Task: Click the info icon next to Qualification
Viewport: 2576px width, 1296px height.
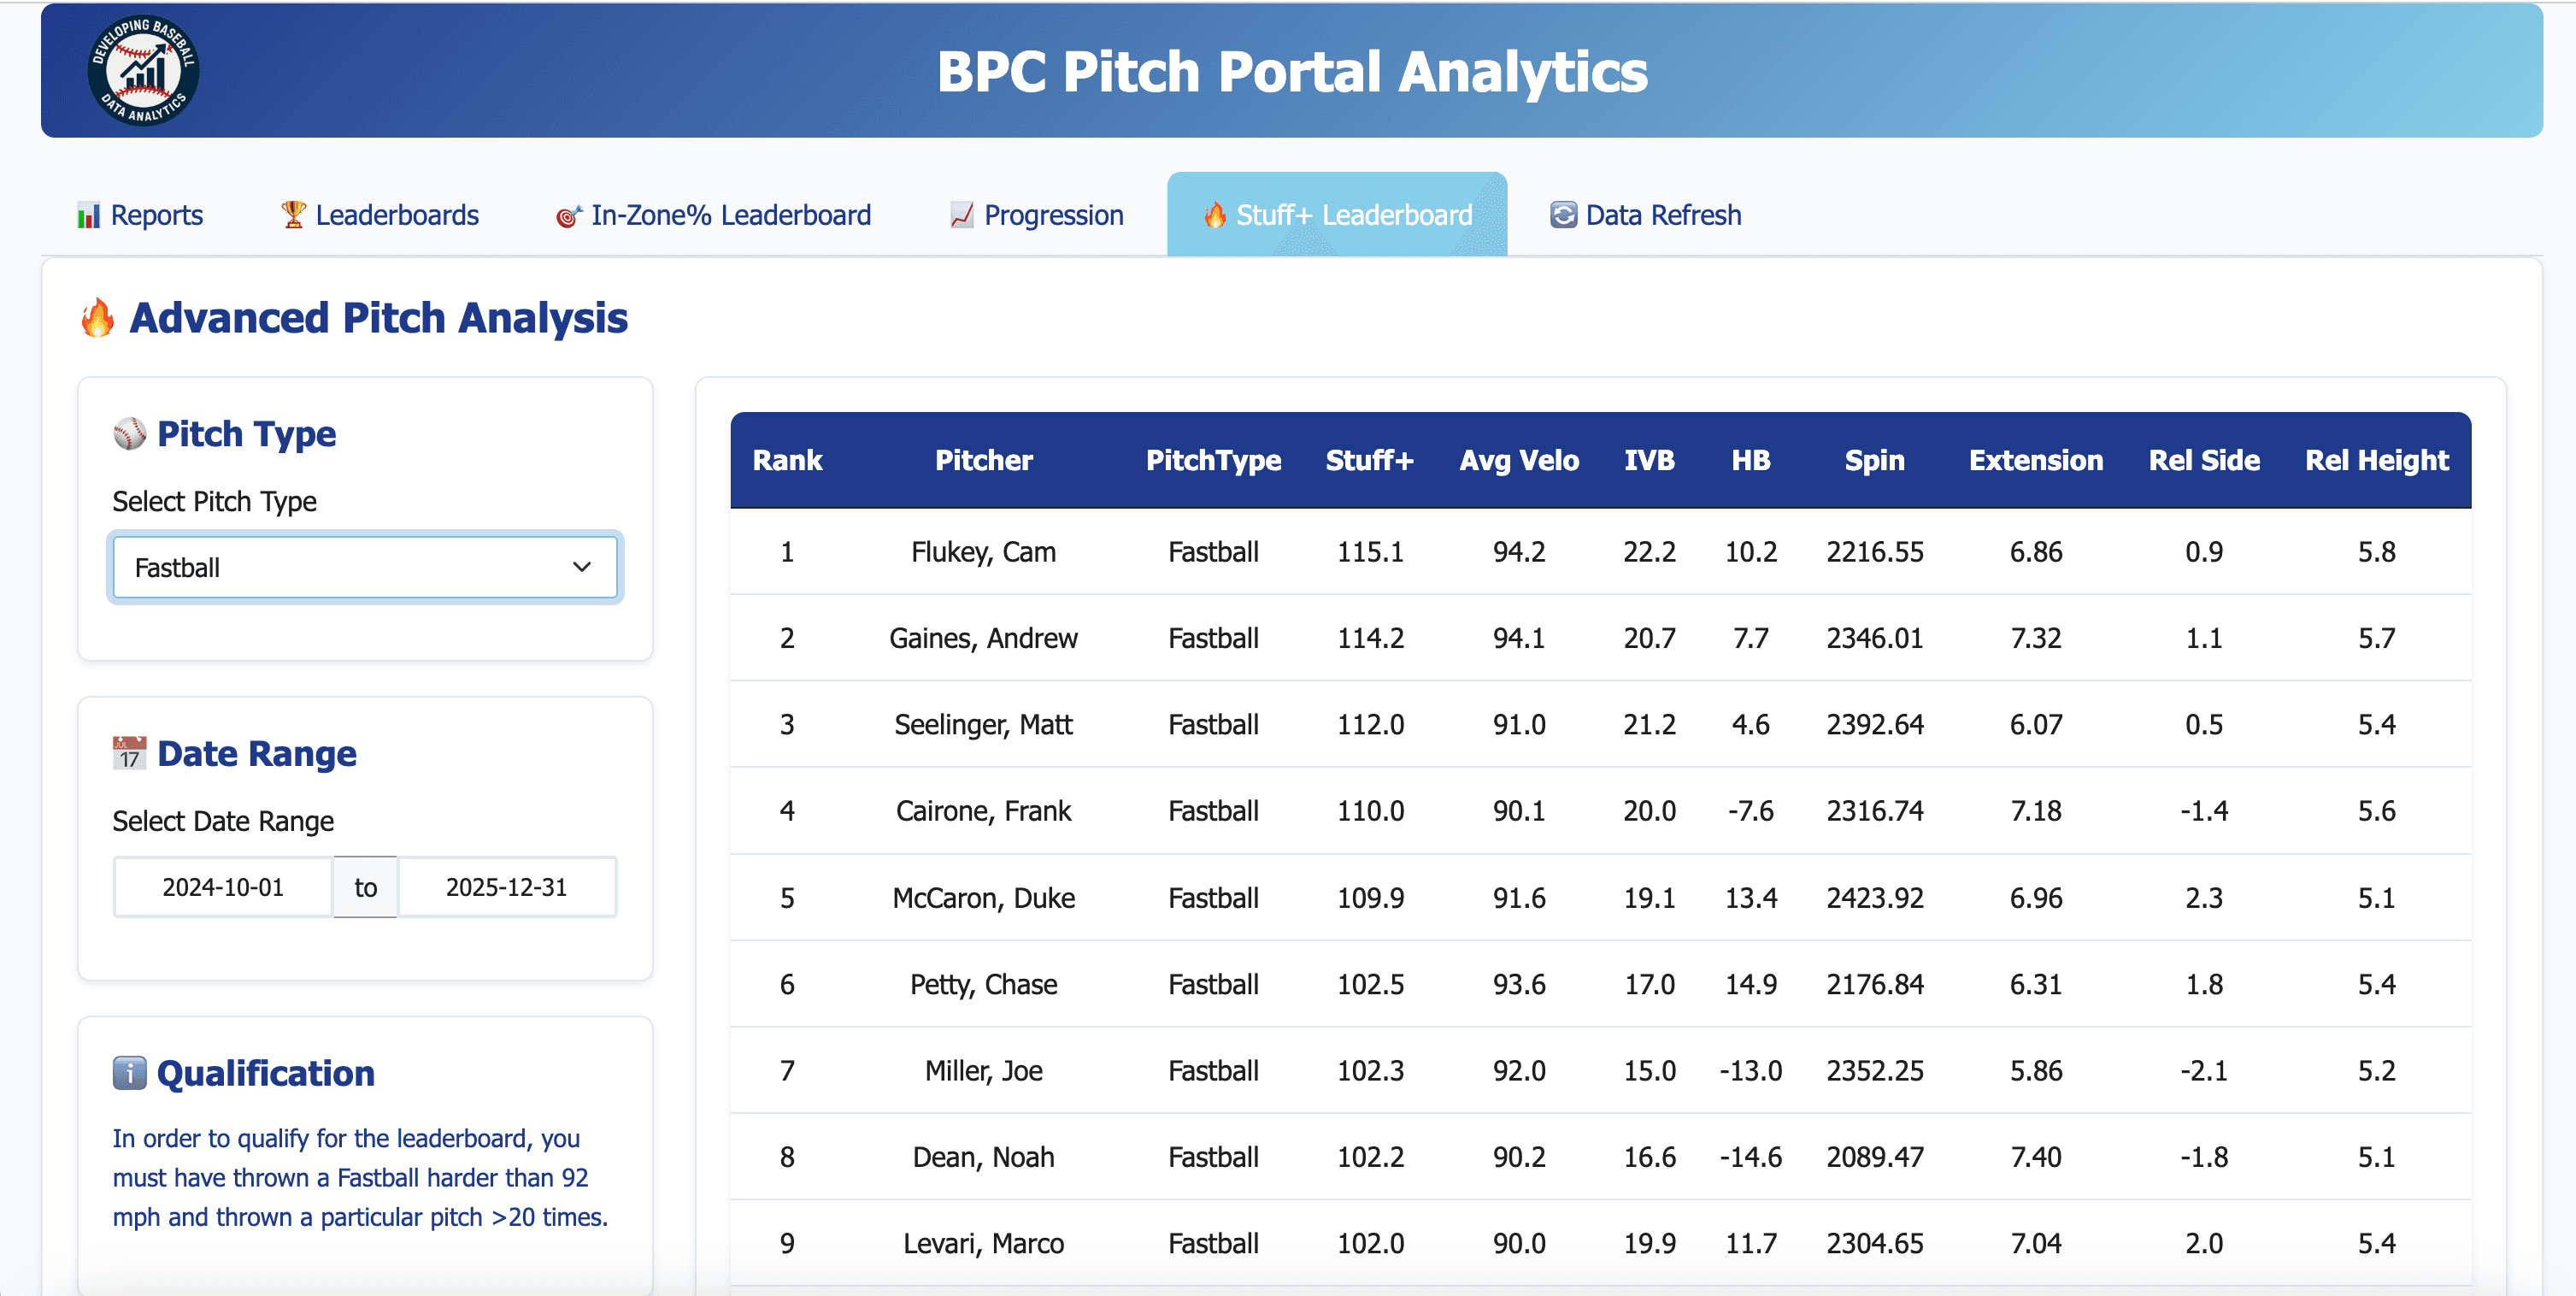Action: pos(129,1073)
